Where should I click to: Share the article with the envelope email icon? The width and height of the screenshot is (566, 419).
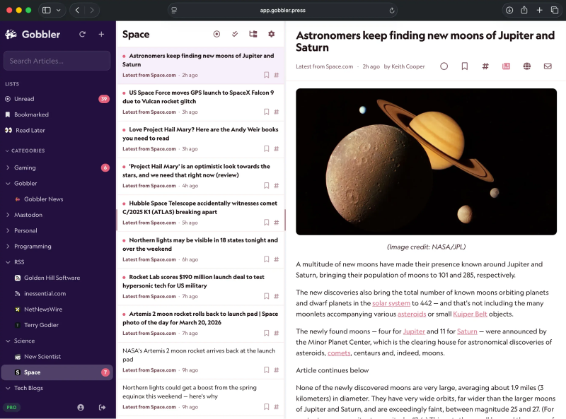[x=548, y=66]
